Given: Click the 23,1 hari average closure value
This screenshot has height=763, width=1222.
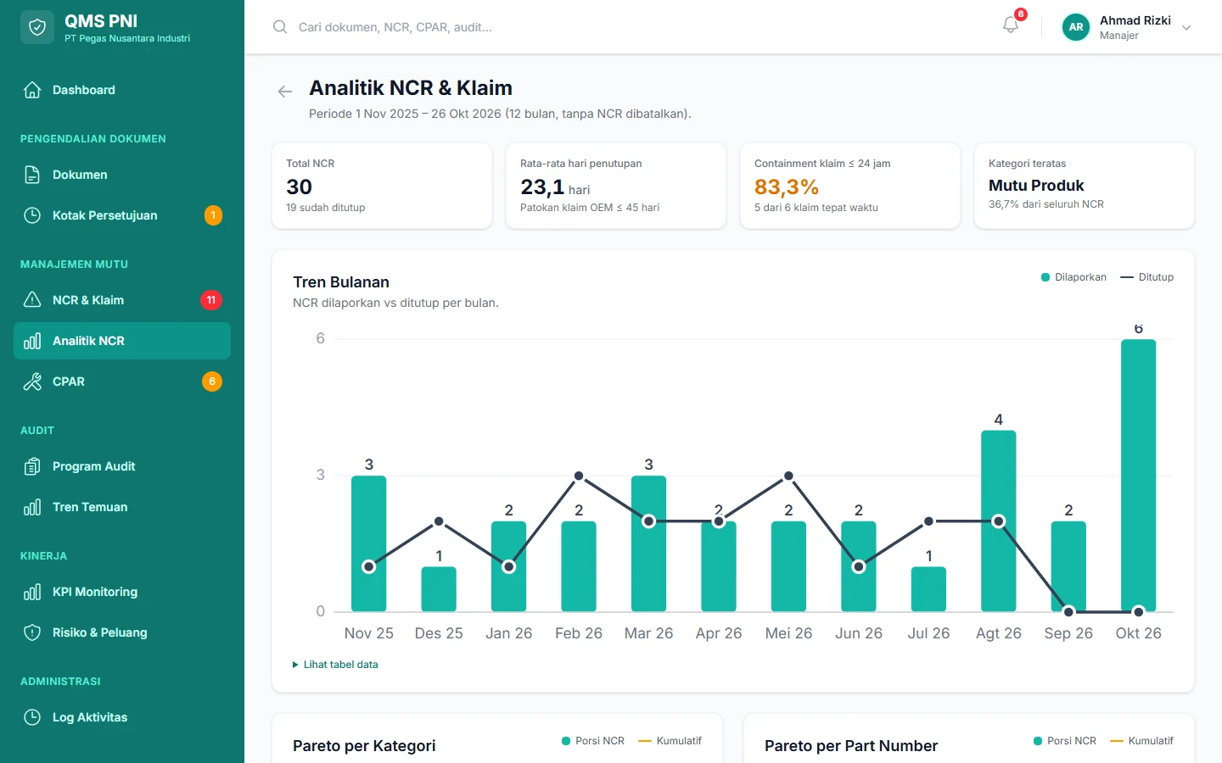Looking at the screenshot, I should tap(555, 187).
